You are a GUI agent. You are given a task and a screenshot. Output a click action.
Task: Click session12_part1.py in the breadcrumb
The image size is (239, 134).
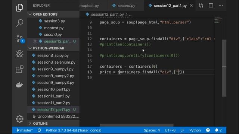pos(107,15)
